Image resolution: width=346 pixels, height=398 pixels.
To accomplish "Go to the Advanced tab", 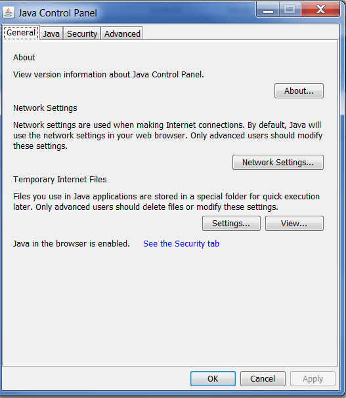I will [122, 33].
